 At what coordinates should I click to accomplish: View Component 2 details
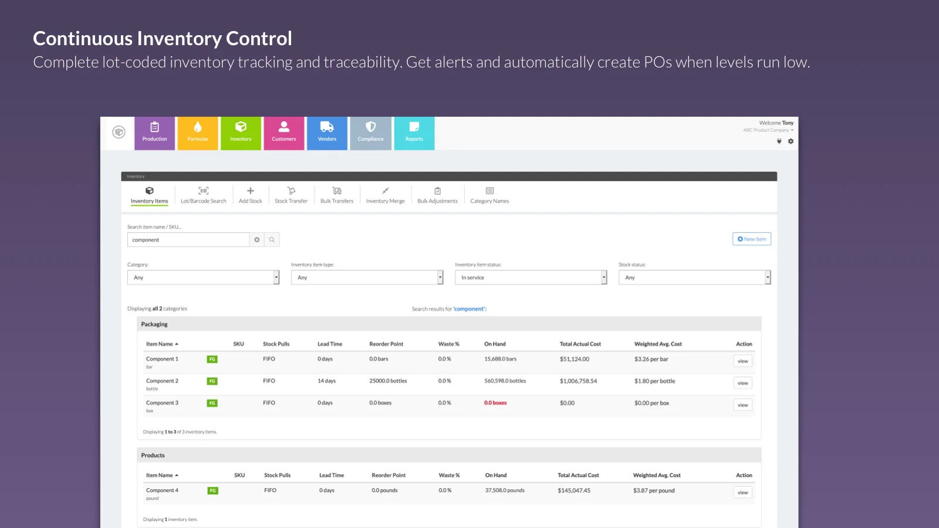pyautogui.click(x=743, y=383)
